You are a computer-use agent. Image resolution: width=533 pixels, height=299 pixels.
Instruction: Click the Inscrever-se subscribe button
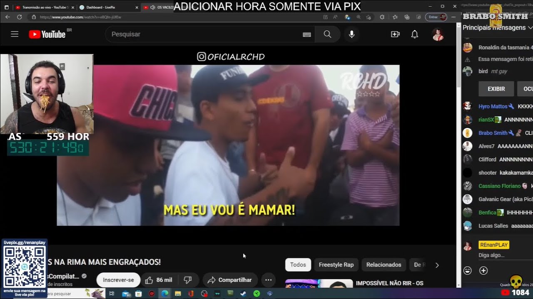[x=118, y=280]
